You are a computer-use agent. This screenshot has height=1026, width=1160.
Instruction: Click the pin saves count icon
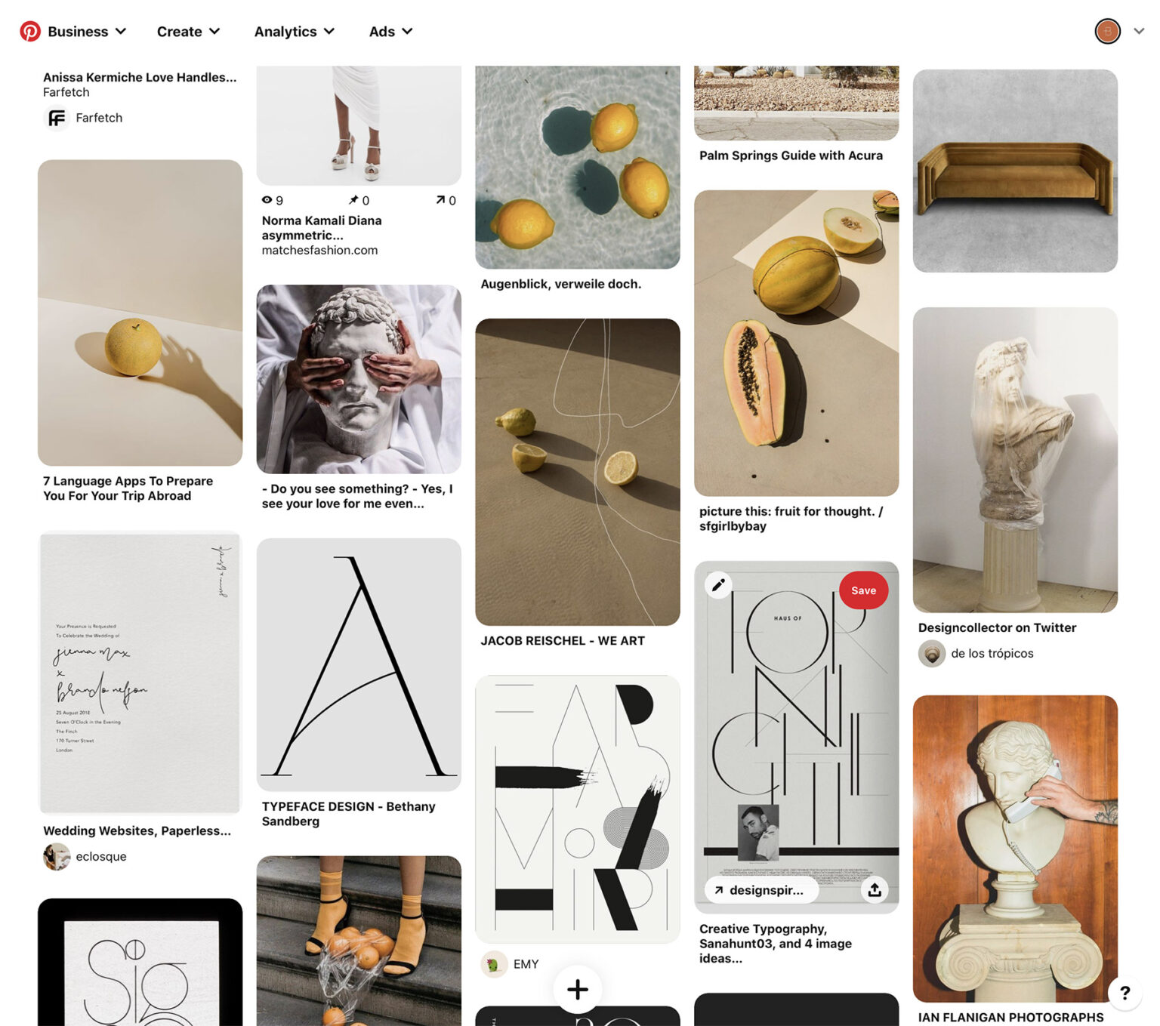(x=353, y=200)
